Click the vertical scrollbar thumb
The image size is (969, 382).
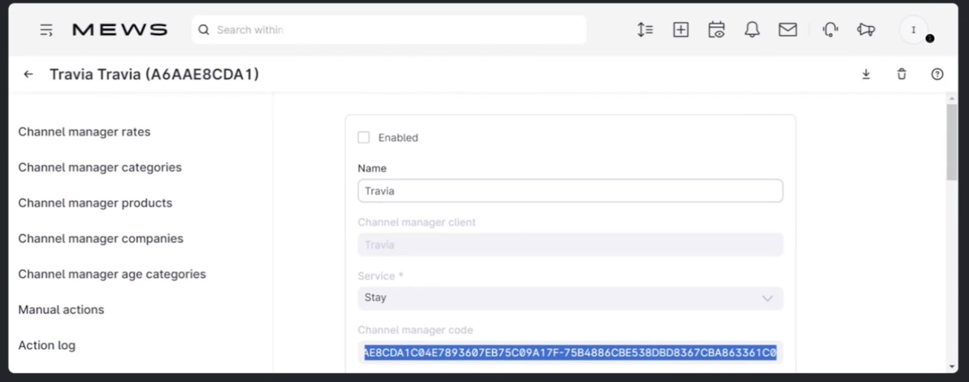952,142
